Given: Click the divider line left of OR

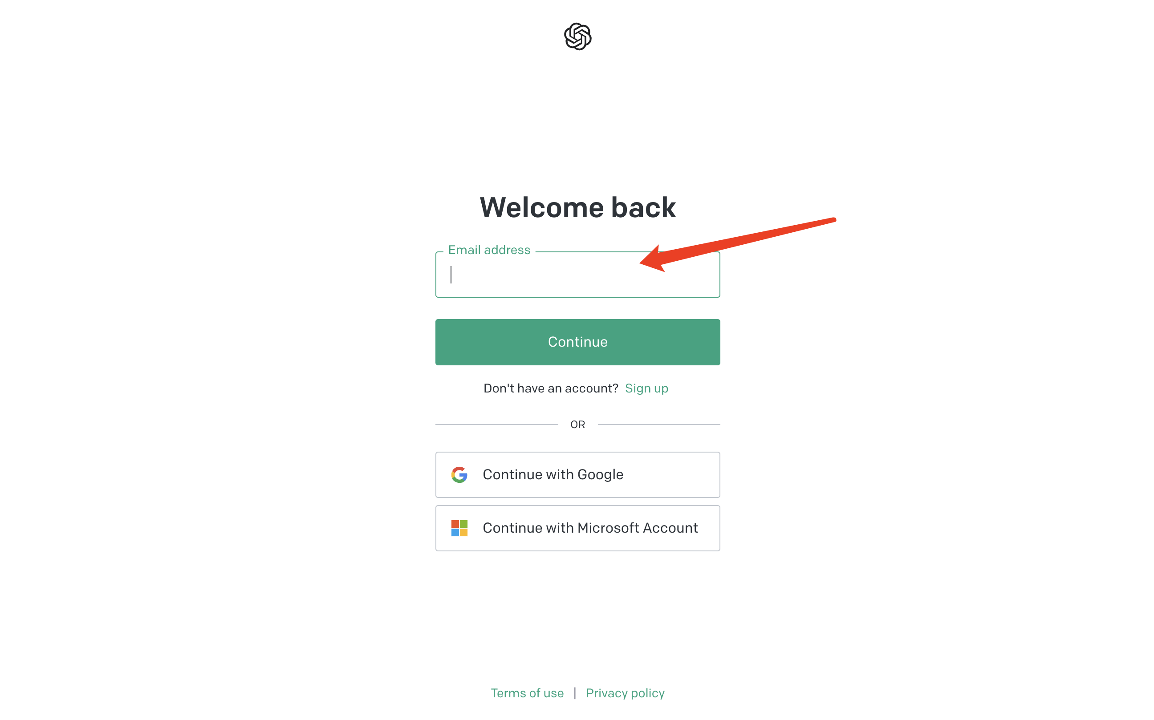Looking at the screenshot, I should click(496, 424).
